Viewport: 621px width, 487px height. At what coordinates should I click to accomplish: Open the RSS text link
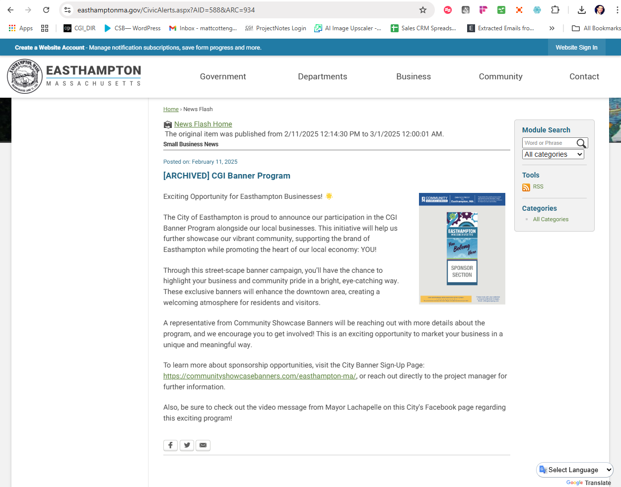(x=538, y=186)
